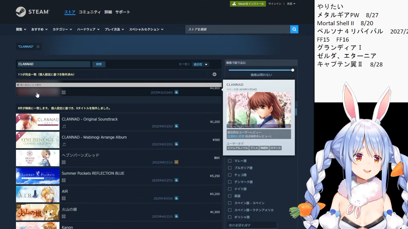Screen dimensions: 408x229
Task: Check the 英語 checkbox
Action: (229, 196)
